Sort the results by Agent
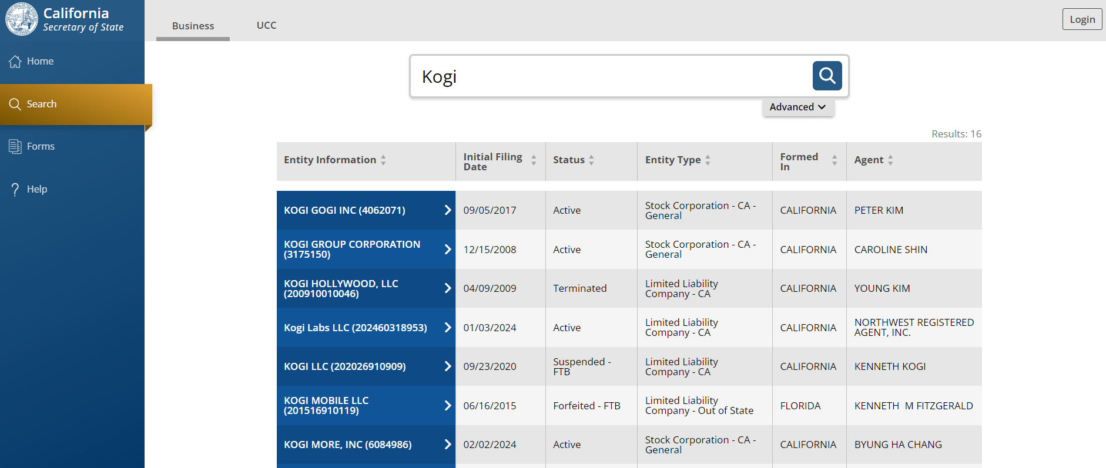This screenshot has height=468, width=1106. tap(890, 160)
